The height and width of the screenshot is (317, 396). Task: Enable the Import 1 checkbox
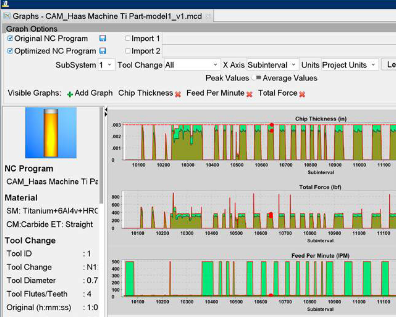128,38
